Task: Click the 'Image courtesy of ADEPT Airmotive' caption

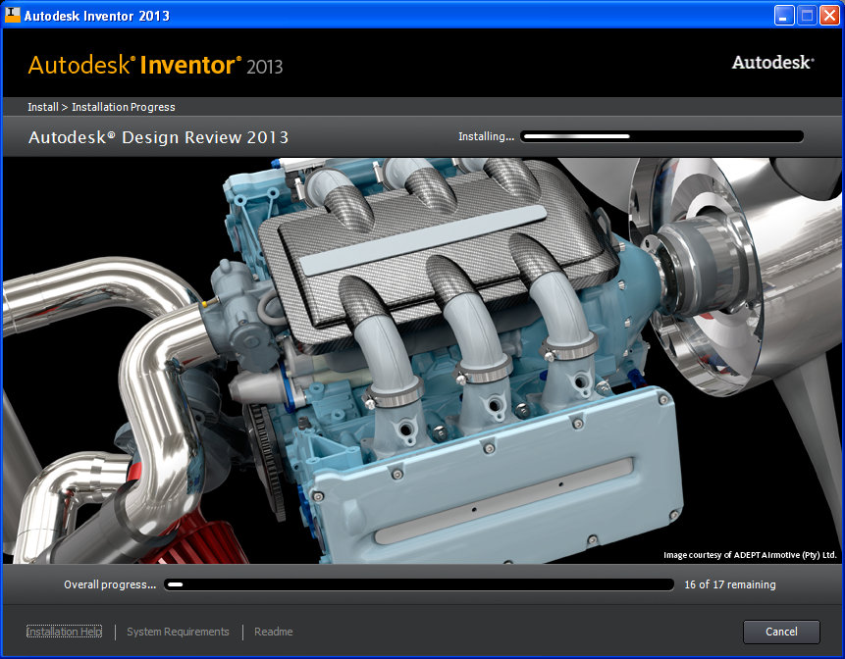Action: 750,555
